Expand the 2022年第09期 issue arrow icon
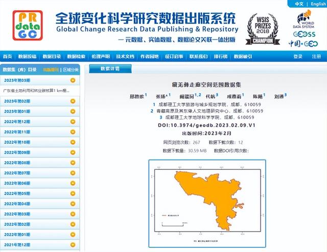The width and height of the screenshot is (327, 252). (x=73, y=152)
